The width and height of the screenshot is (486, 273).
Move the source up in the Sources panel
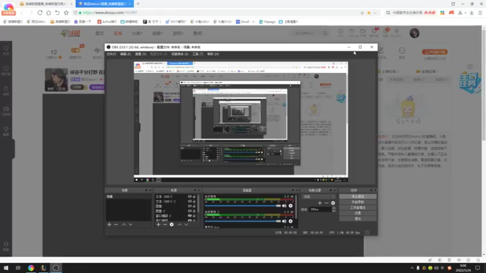(x=179, y=224)
